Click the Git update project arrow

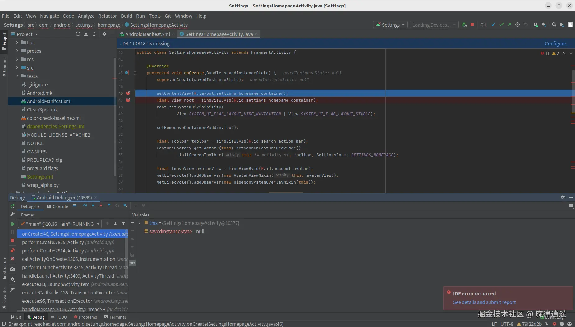(x=493, y=25)
